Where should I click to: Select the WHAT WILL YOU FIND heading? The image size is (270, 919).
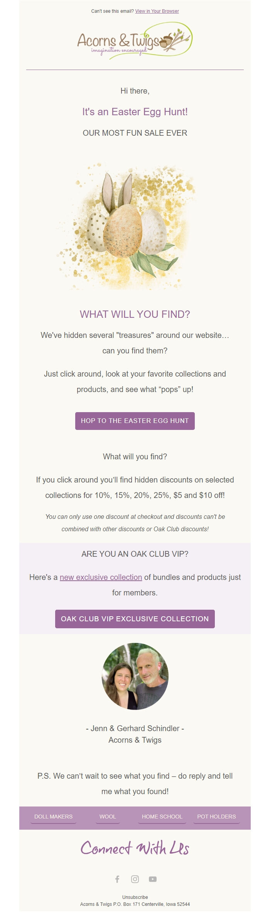point(135,315)
